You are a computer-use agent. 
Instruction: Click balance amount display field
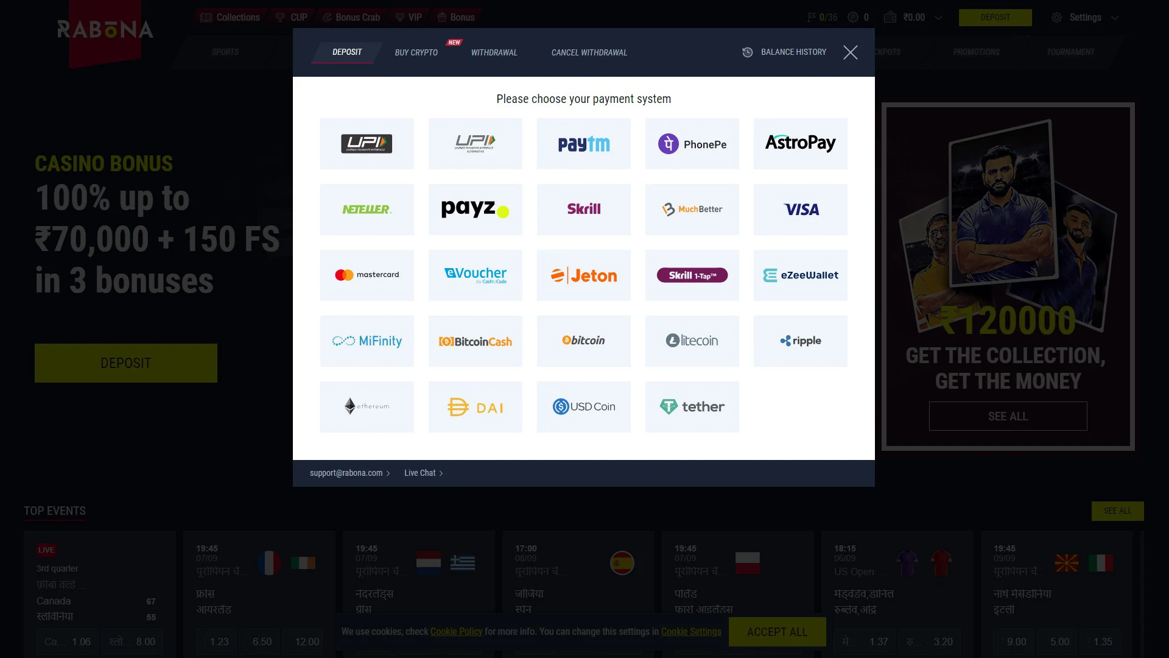click(x=914, y=17)
